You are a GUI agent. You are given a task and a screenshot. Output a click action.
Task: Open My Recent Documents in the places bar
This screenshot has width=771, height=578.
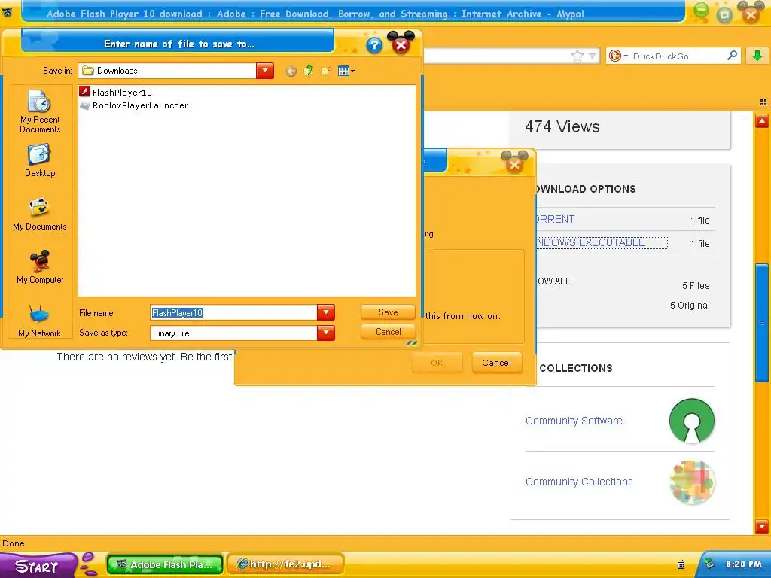click(40, 111)
